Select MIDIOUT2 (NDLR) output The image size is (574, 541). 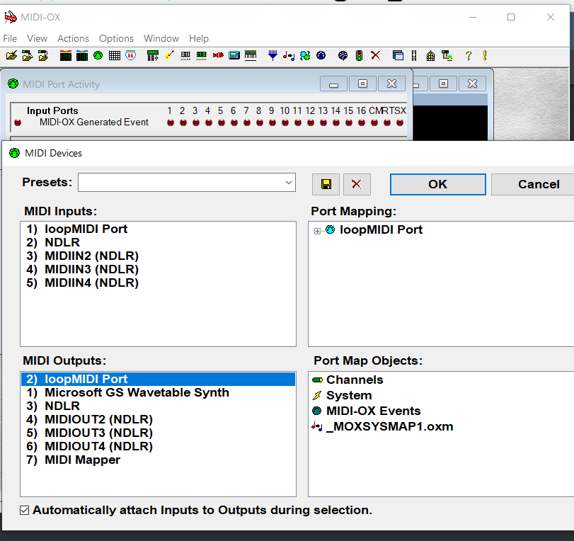pos(158,420)
